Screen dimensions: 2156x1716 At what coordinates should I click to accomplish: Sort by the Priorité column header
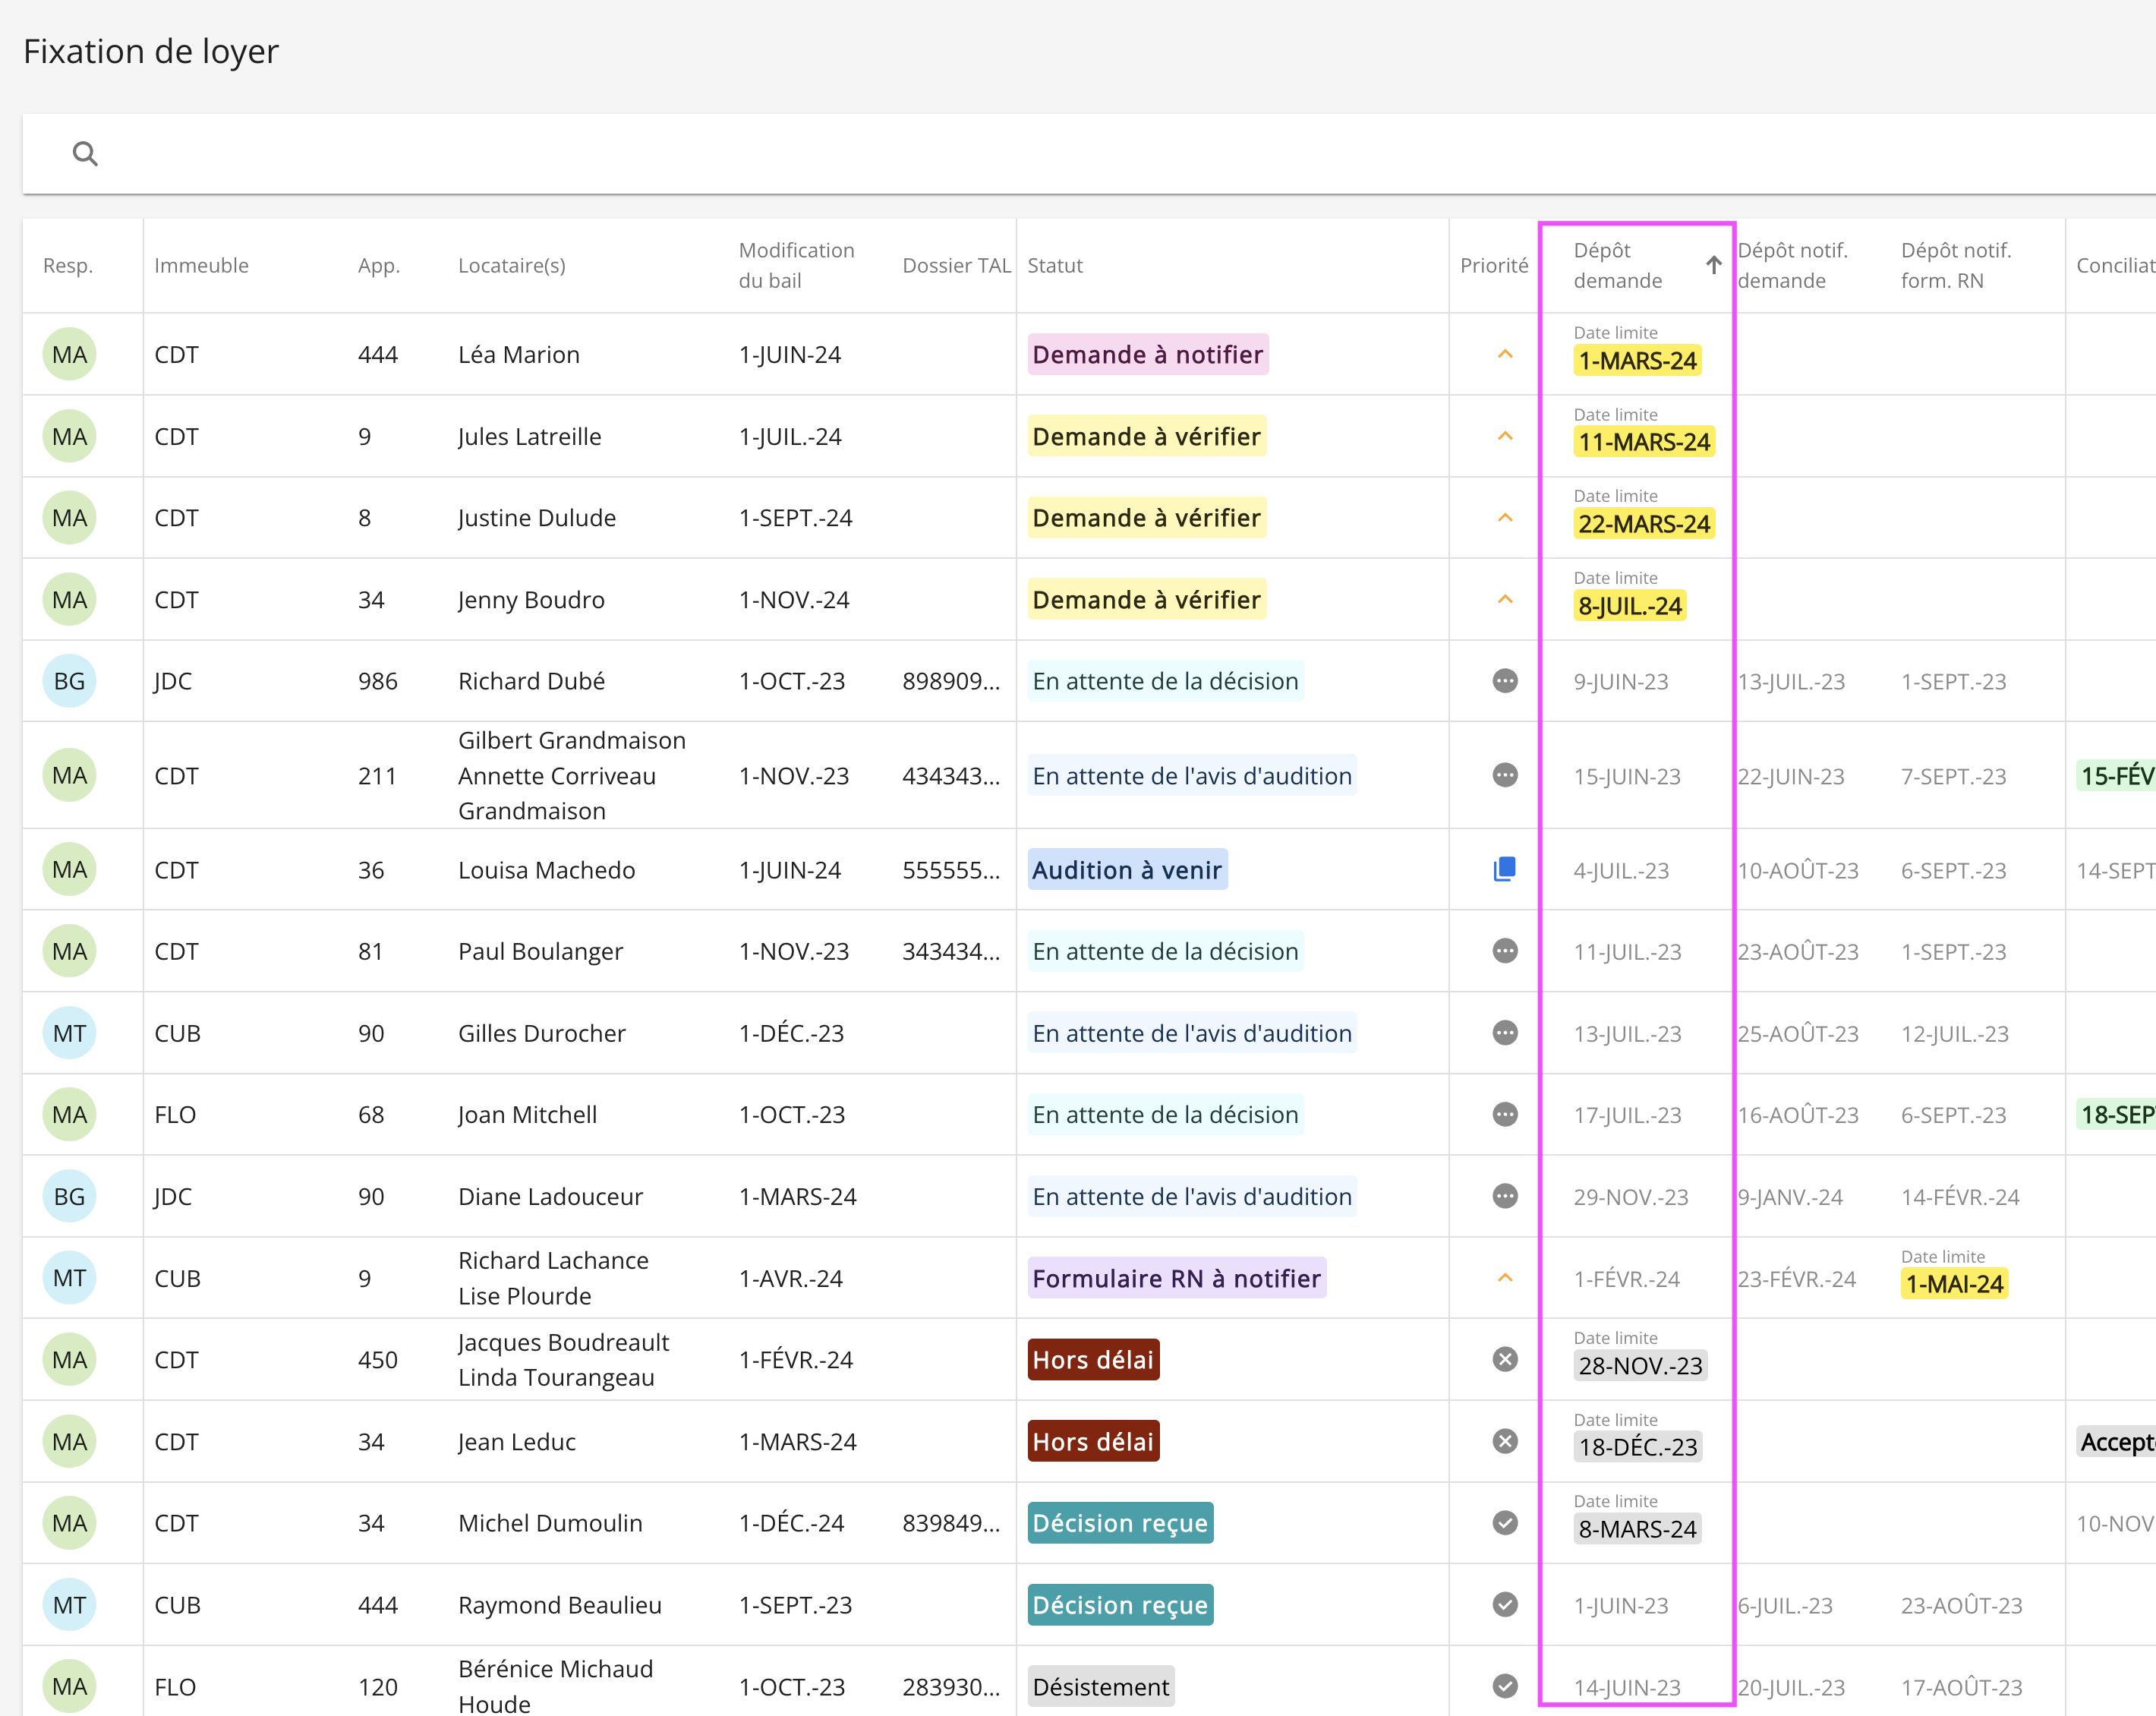tap(1493, 265)
